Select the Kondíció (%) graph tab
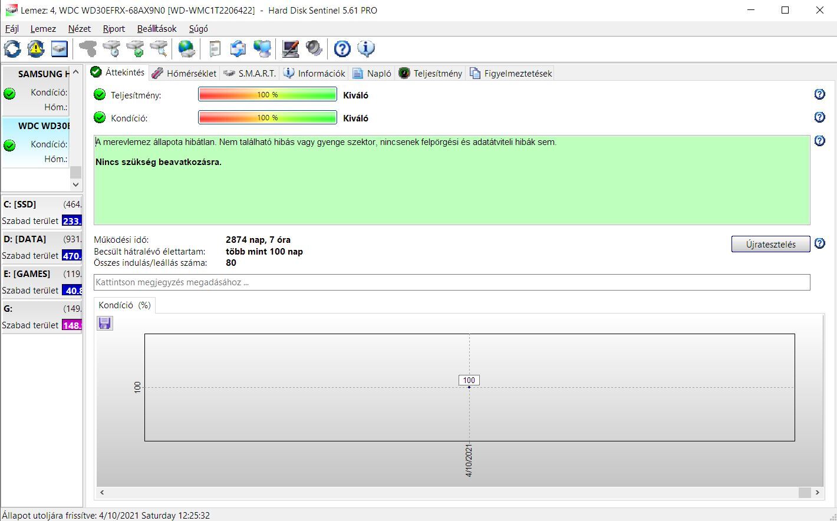The width and height of the screenshot is (837, 521). pyautogui.click(x=124, y=305)
